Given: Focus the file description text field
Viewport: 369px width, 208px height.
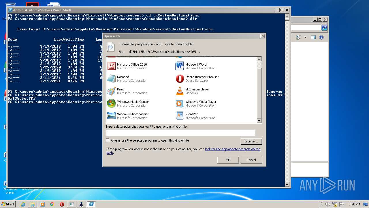Looking at the screenshot, I should click(x=180, y=133).
